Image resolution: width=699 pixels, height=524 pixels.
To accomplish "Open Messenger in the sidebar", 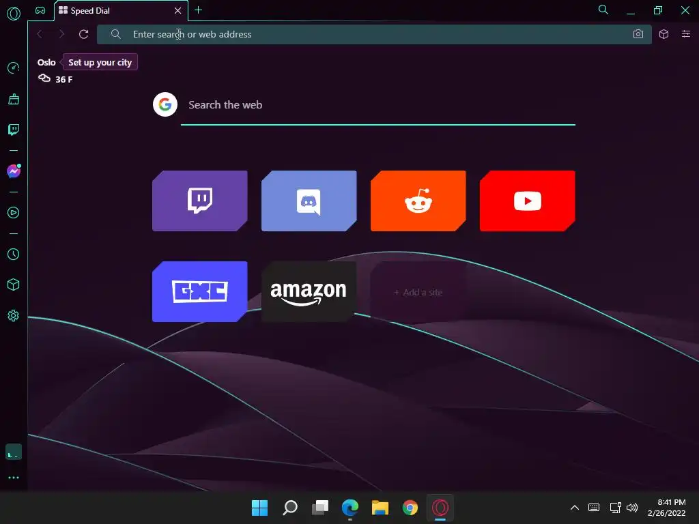I will click(14, 171).
